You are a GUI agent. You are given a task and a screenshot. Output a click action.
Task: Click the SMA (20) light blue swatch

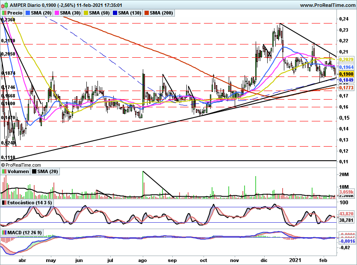pyautogui.click(x=28, y=13)
